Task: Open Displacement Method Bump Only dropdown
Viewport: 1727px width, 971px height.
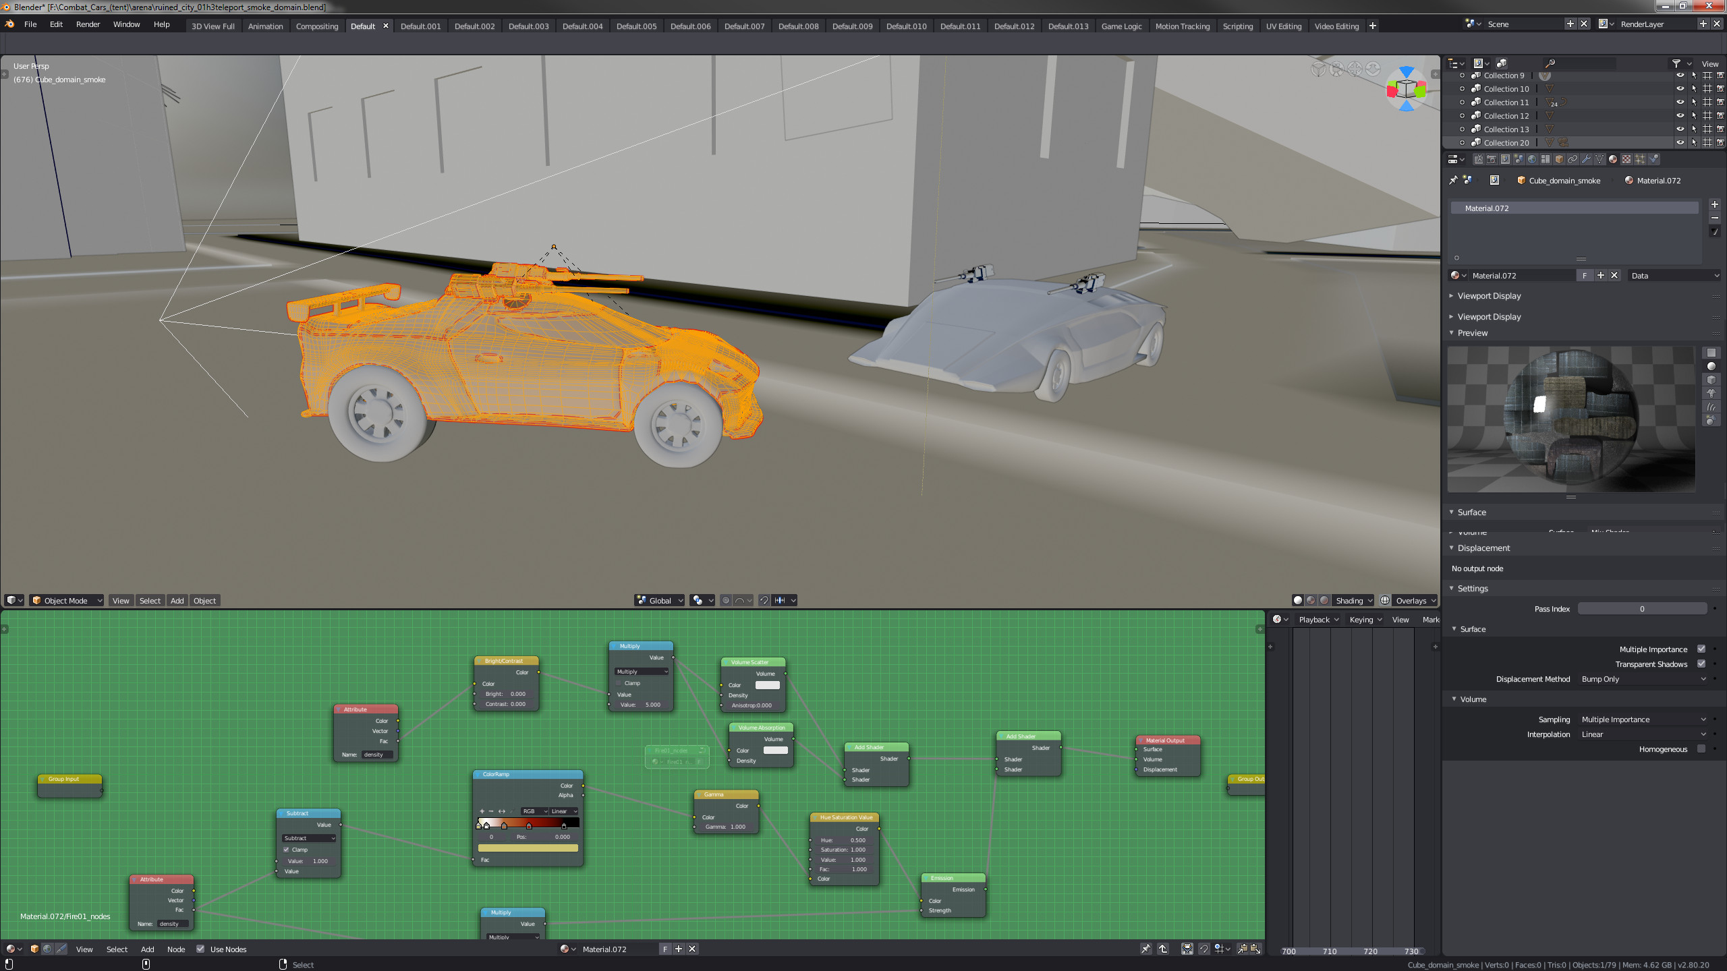Action: pyautogui.click(x=1643, y=679)
